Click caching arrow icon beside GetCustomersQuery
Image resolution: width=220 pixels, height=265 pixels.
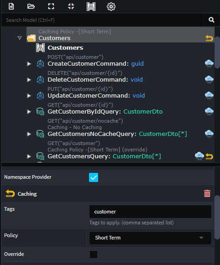(210, 156)
